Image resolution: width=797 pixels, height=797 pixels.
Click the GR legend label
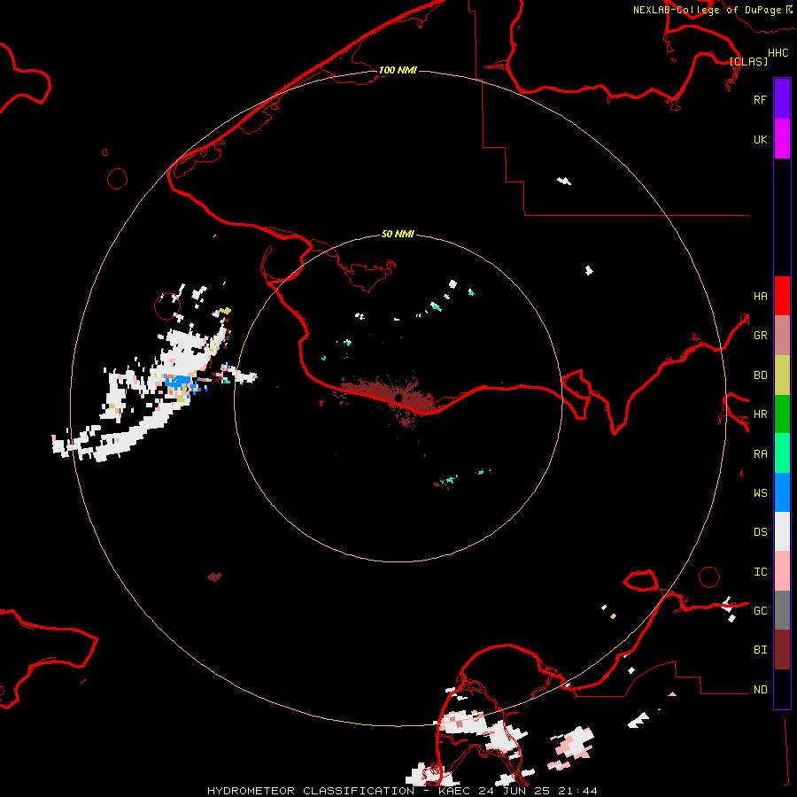(x=760, y=336)
